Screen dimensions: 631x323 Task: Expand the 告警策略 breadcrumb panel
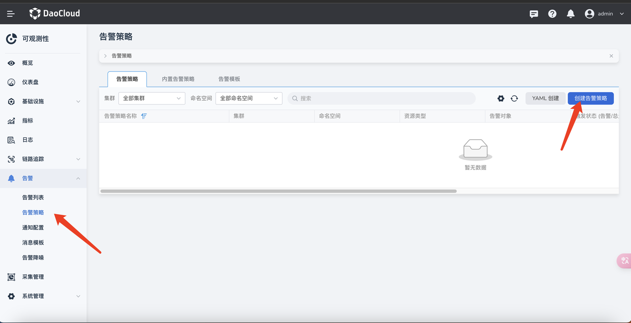(x=105, y=56)
